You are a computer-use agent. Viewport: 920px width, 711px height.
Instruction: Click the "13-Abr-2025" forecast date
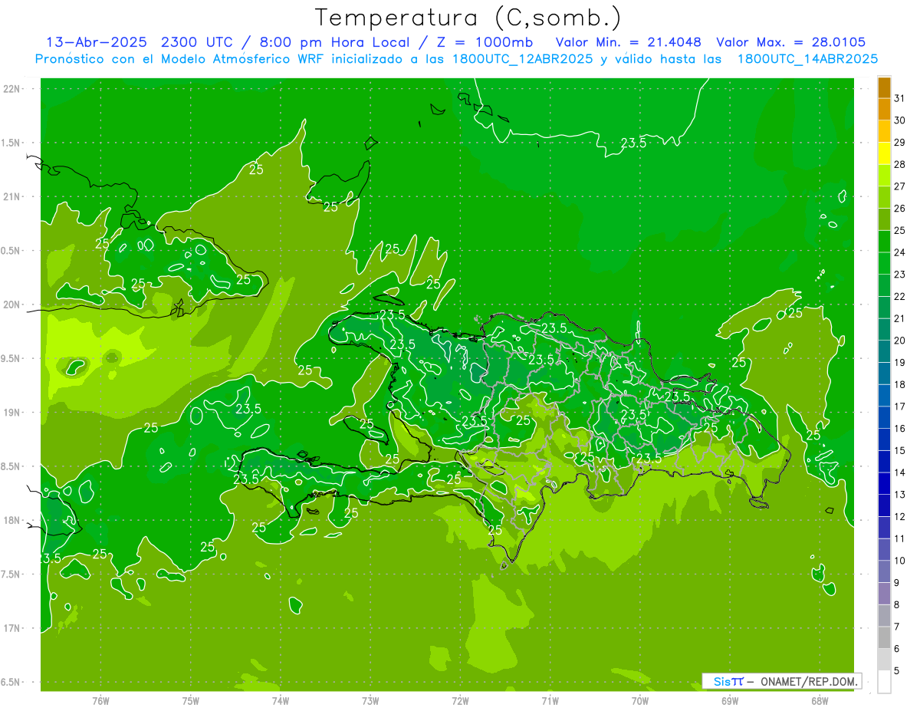[x=97, y=42]
